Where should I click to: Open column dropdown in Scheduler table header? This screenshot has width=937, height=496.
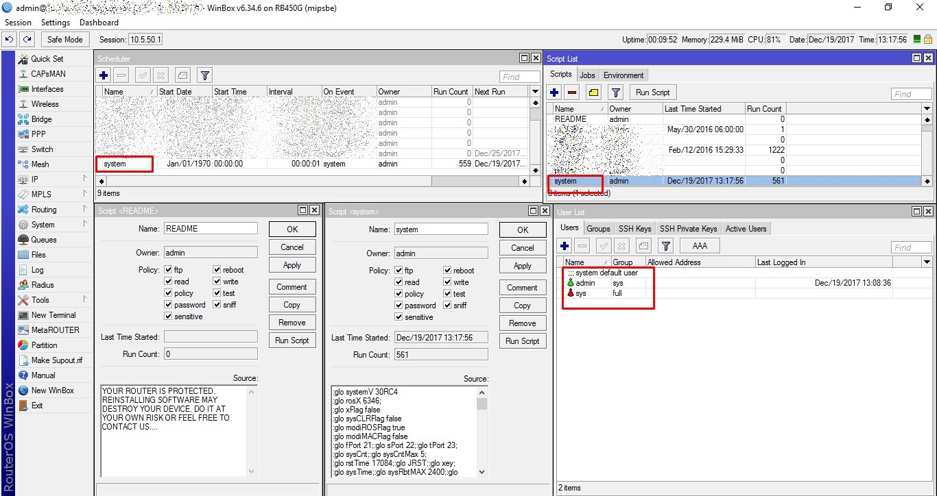tap(535, 91)
